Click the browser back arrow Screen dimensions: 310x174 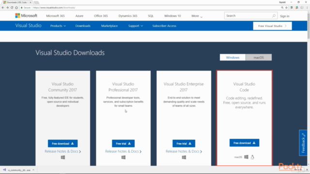3,8
